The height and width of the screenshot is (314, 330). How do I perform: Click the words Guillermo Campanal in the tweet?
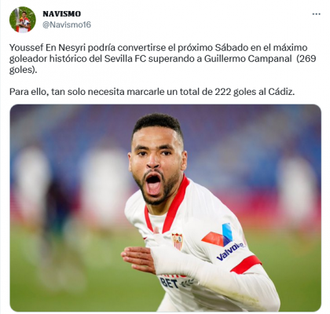coord(247,59)
